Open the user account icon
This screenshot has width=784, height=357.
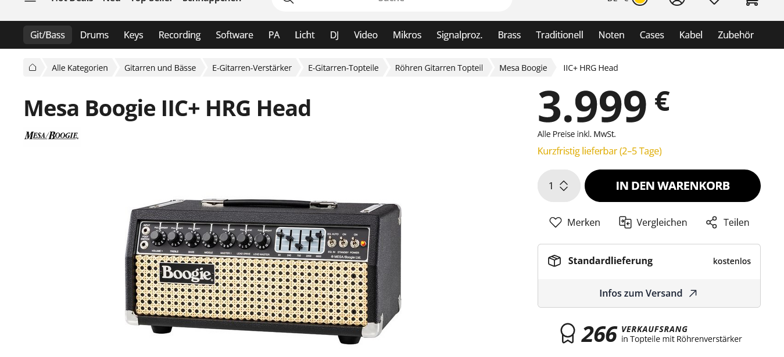pyautogui.click(x=677, y=1)
